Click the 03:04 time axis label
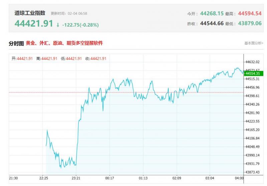 (x=210, y=178)
